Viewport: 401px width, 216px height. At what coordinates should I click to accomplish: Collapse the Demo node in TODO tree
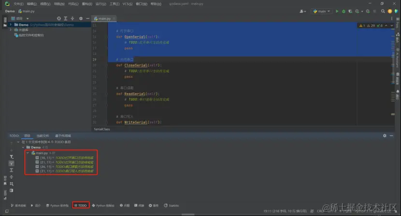pyautogui.click(x=23, y=147)
